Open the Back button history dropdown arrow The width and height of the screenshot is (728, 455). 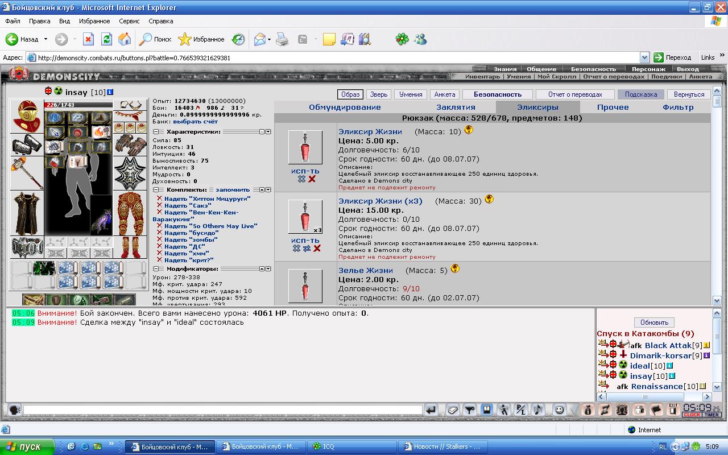(45, 39)
